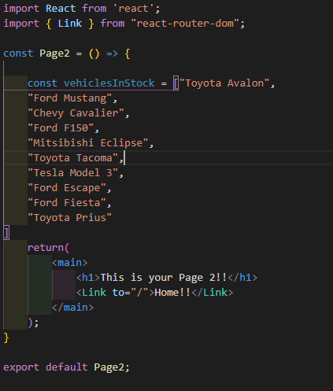Click the "Toyota Prius" last array item
This screenshot has height=391, width=333.
[70, 218]
